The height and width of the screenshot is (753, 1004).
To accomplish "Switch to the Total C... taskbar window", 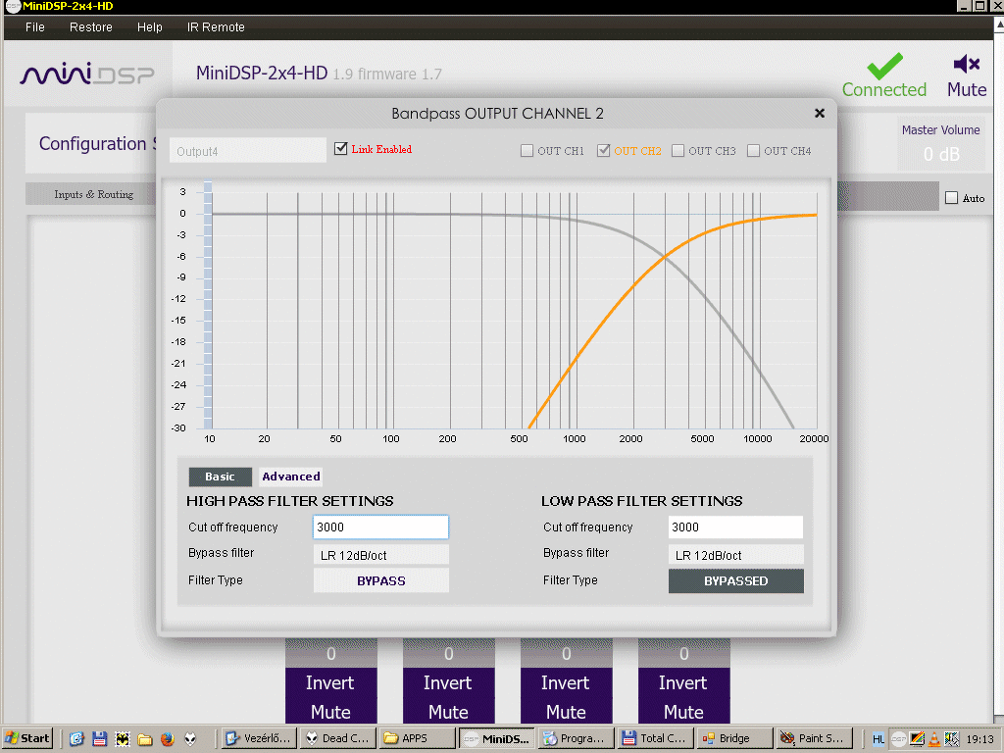I will [654, 738].
